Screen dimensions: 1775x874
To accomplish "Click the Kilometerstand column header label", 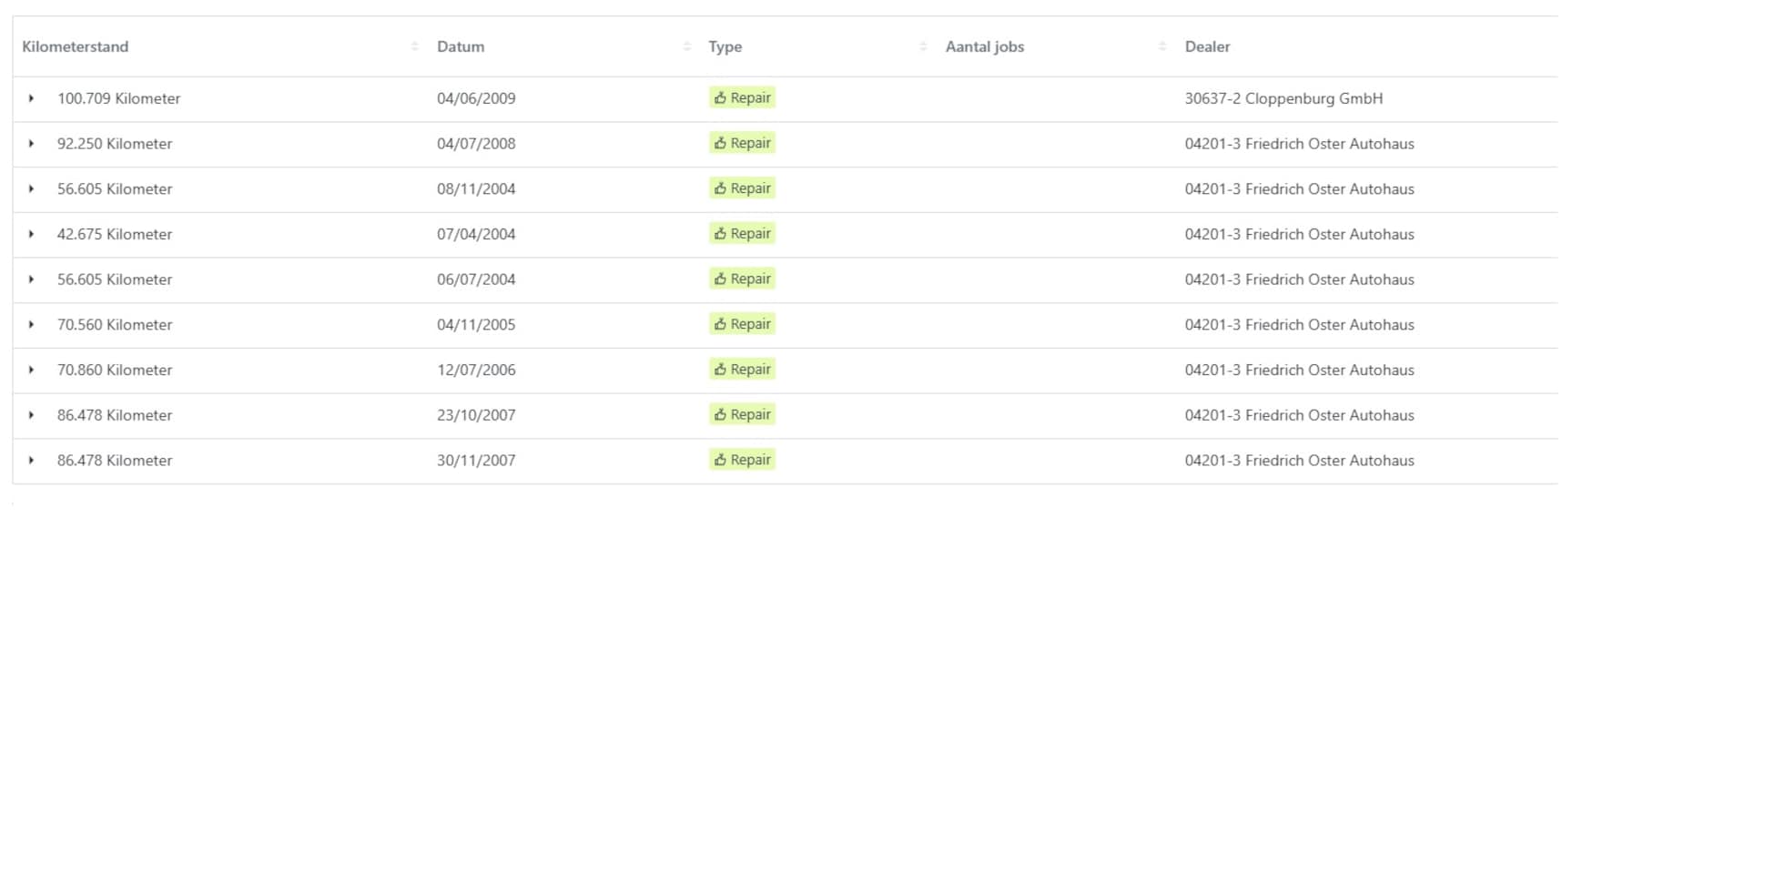I will tap(76, 46).
